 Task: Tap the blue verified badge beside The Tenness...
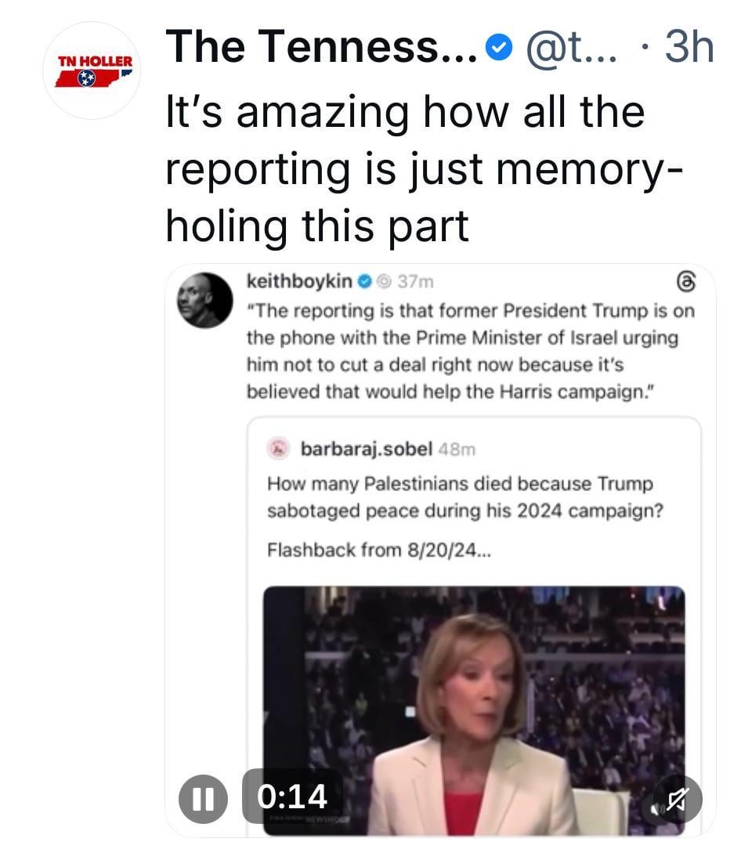click(x=497, y=50)
